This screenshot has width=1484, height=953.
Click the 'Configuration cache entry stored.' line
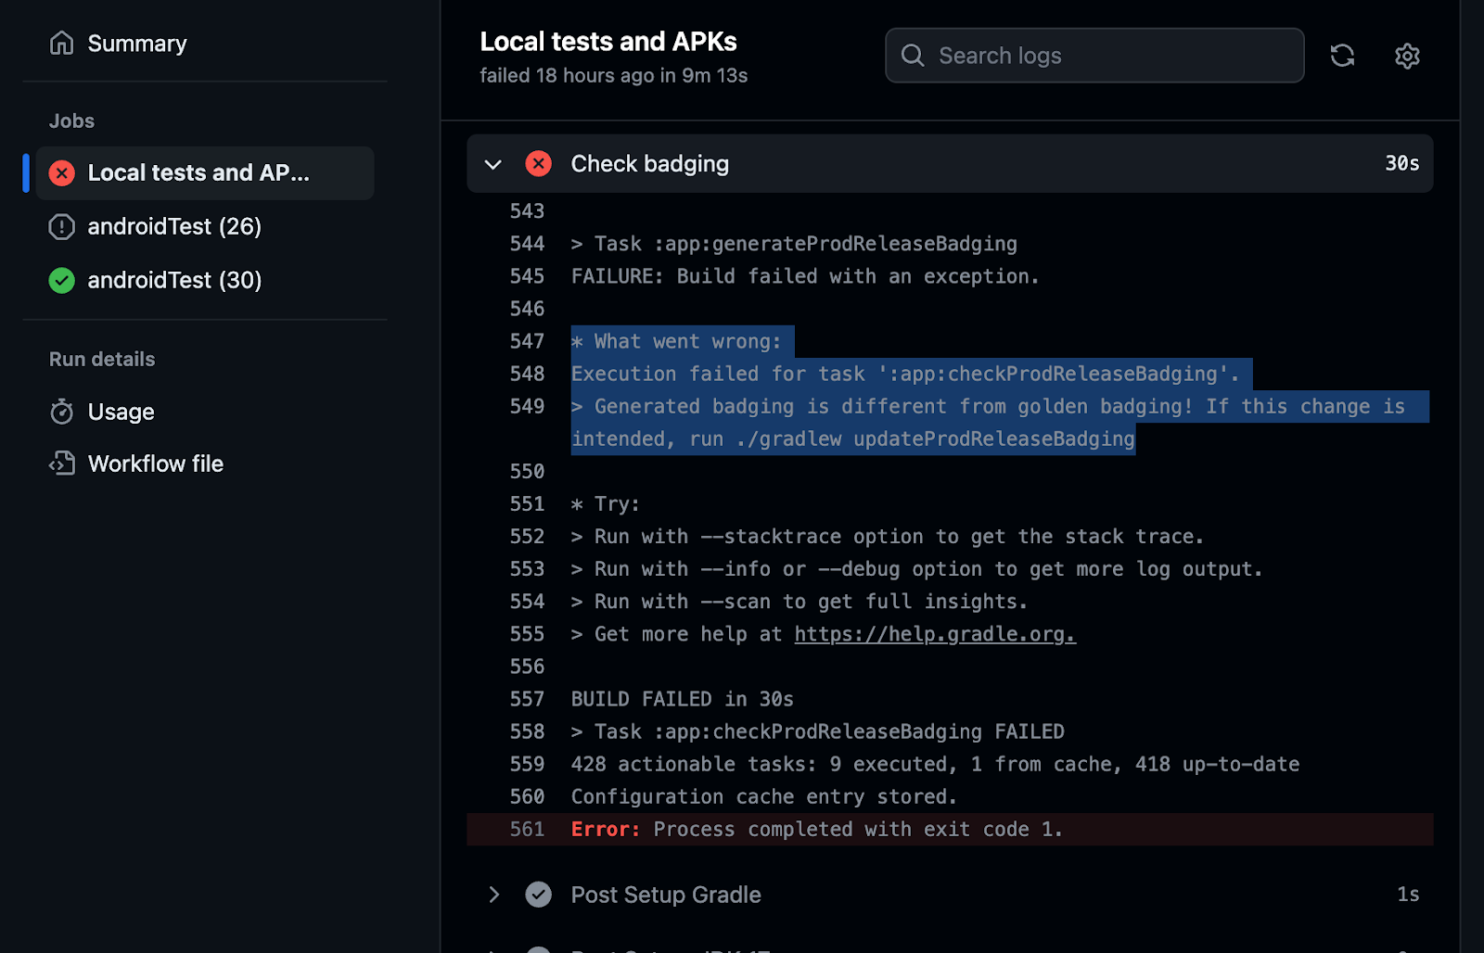tap(763, 797)
